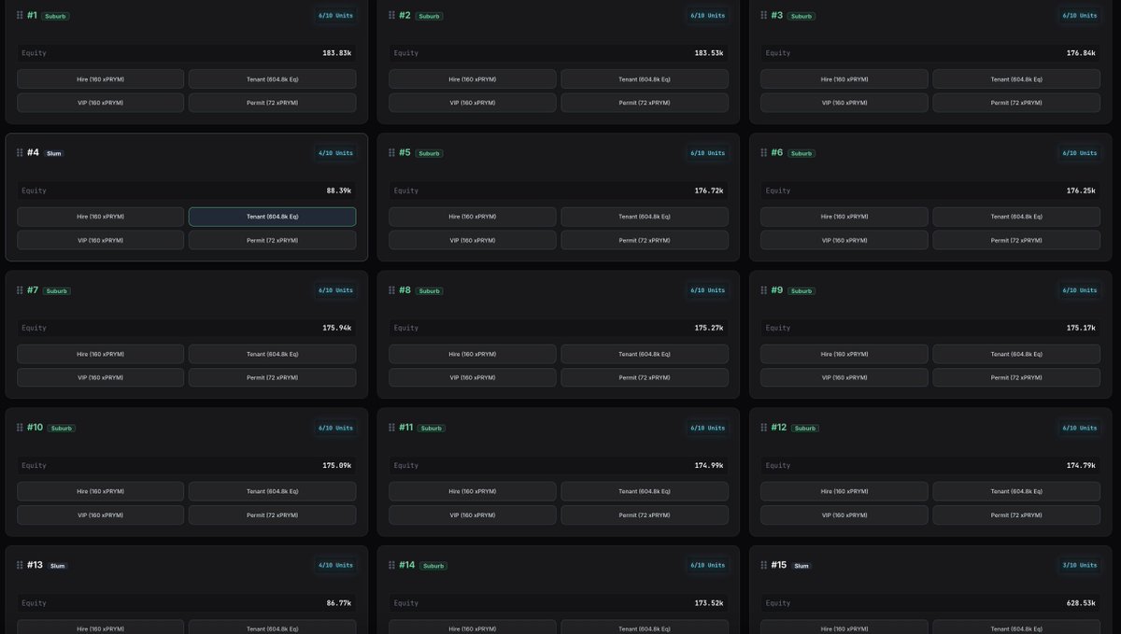Click the Equity value 176.25k

(x=1081, y=190)
